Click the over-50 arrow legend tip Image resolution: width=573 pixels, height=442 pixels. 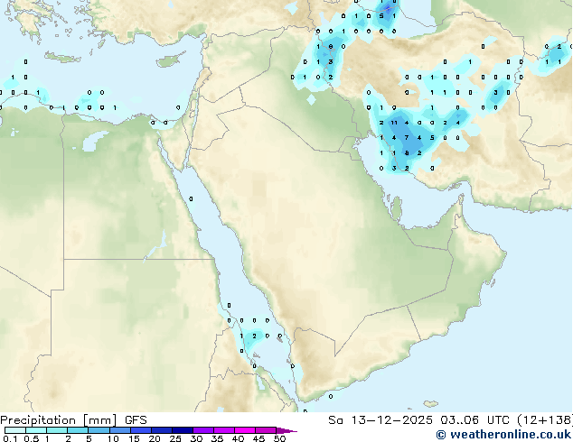(x=286, y=430)
